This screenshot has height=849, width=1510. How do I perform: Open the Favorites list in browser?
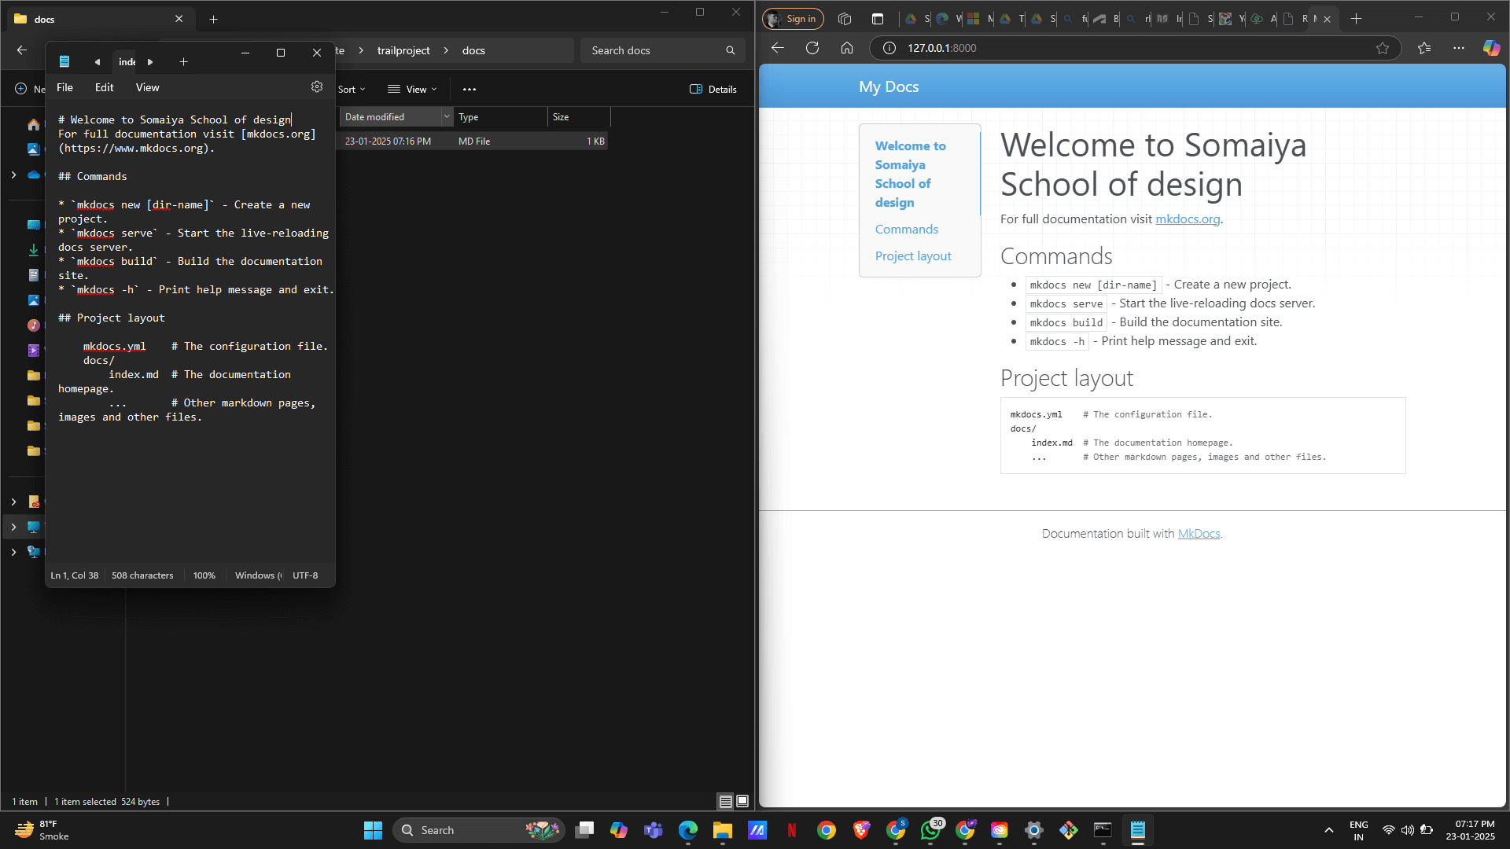(1424, 48)
